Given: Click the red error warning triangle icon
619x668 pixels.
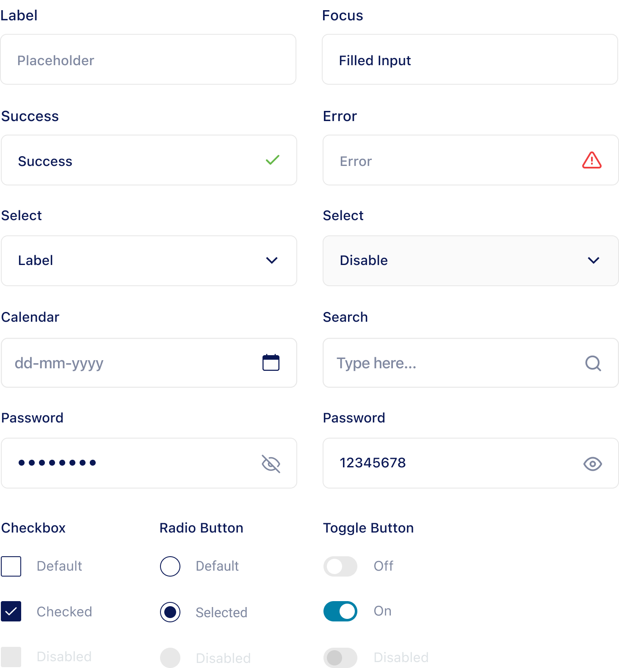Looking at the screenshot, I should click(x=592, y=160).
